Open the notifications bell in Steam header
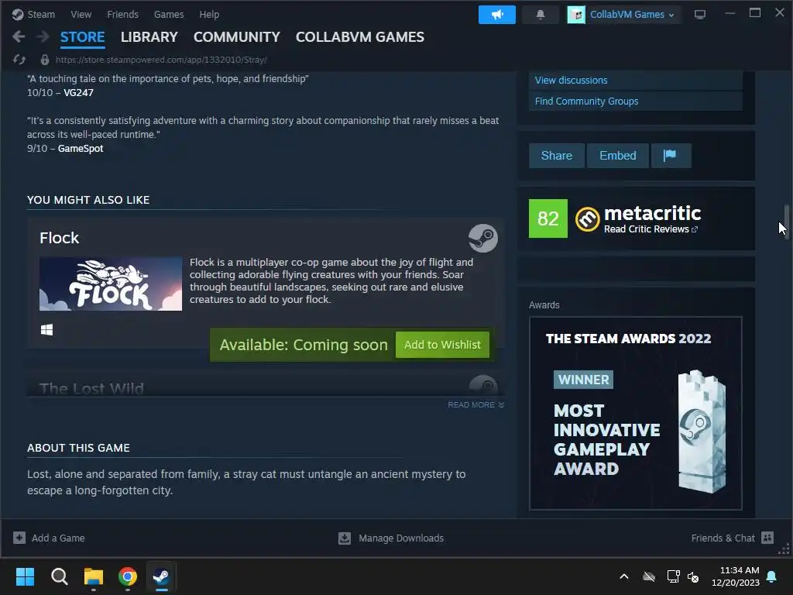793x595 pixels. 540,15
